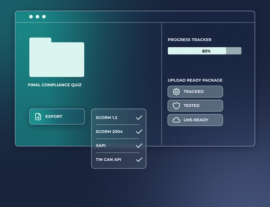Choose SCORM 1.2 export format
Screen dimensions: 270x207
click(x=107, y=118)
